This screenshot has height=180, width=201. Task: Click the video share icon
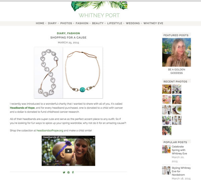point(94,137)
